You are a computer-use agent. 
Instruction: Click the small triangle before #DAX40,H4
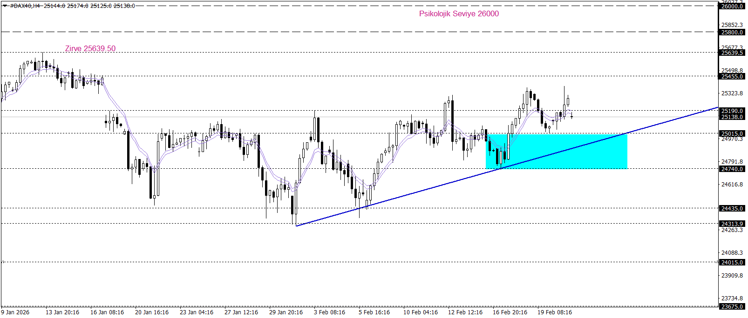(5, 6)
